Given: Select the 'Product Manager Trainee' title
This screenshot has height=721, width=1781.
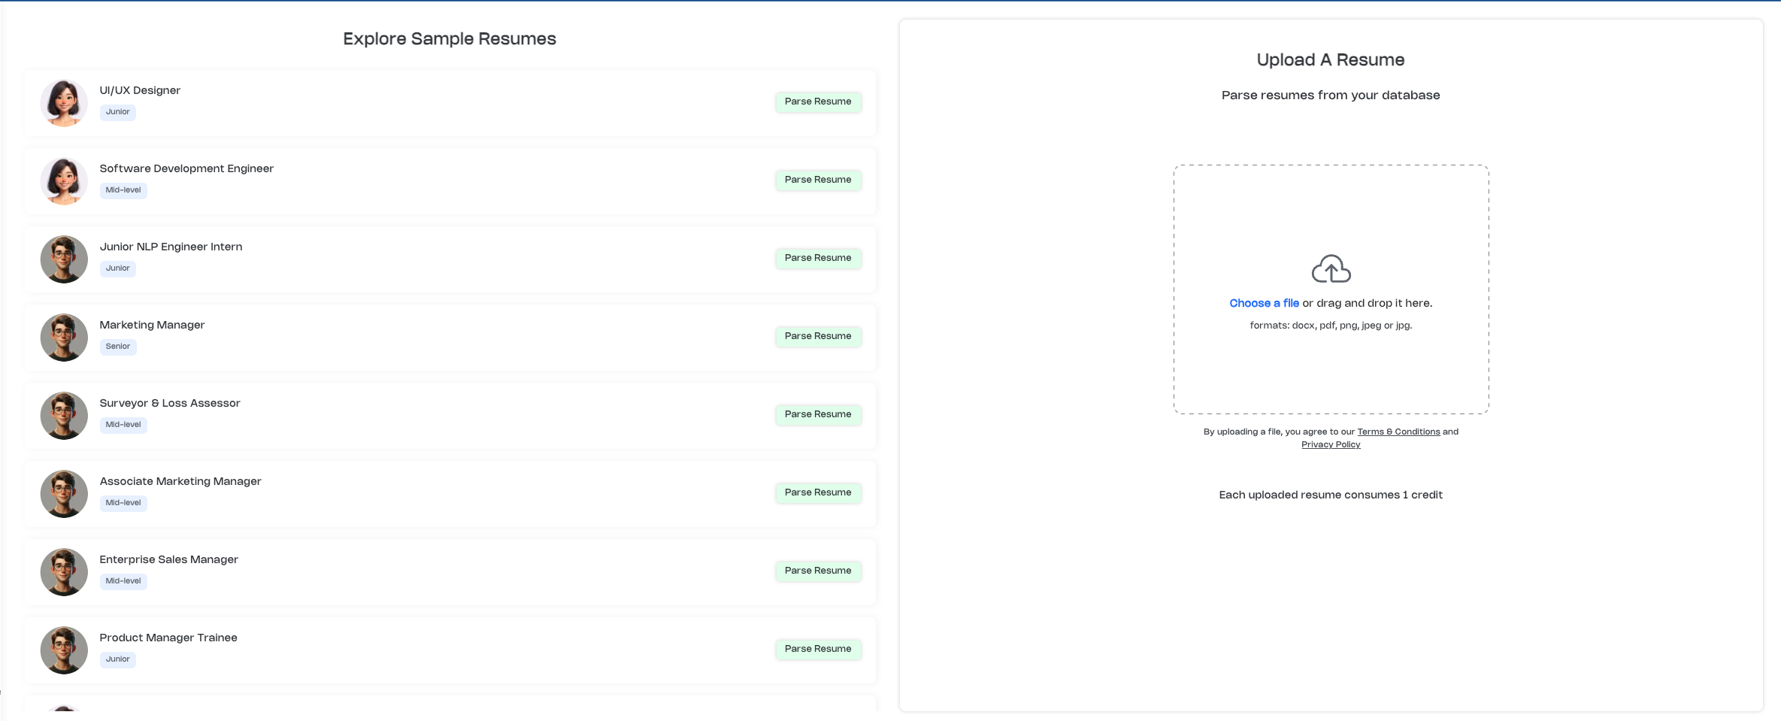Looking at the screenshot, I should [x=168, y=638].
